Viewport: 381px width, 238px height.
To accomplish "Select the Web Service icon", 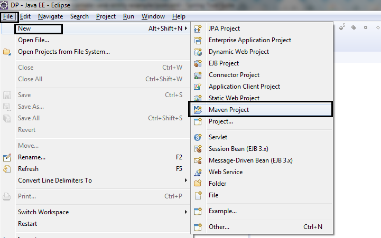I will pyautogui.click(x=198, y=172).
